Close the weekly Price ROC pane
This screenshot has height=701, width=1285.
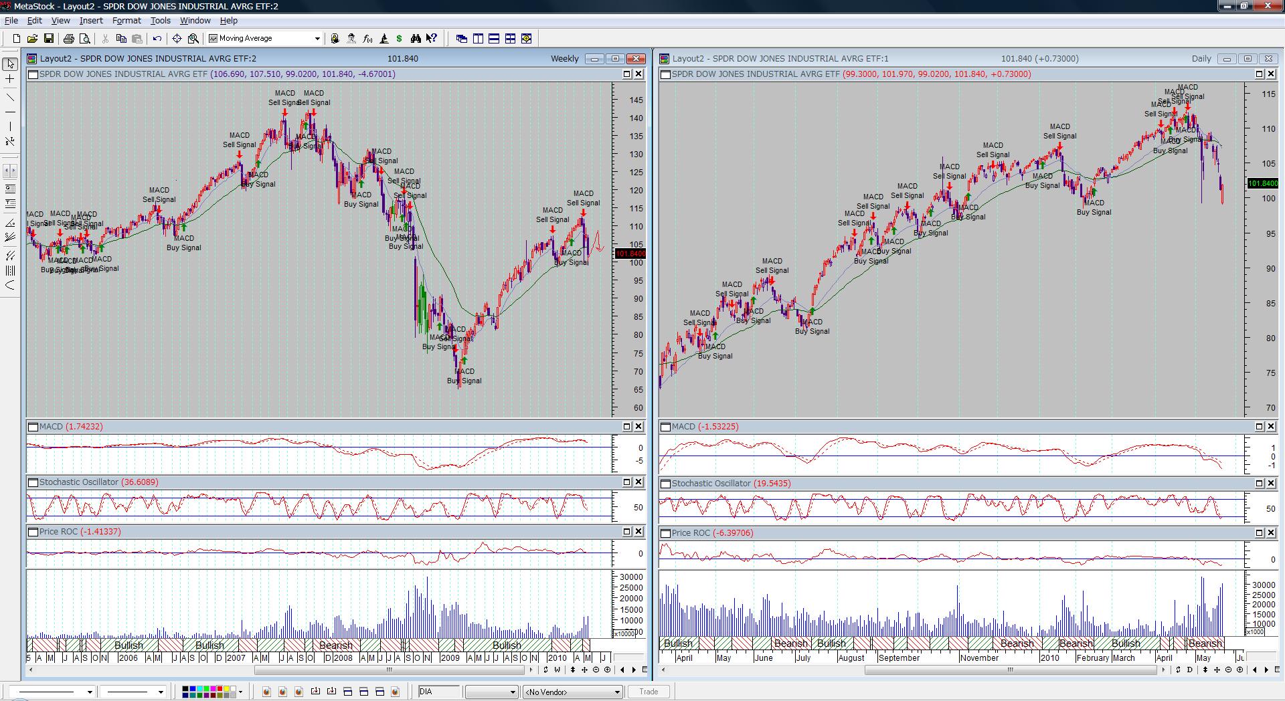[638, 532]
